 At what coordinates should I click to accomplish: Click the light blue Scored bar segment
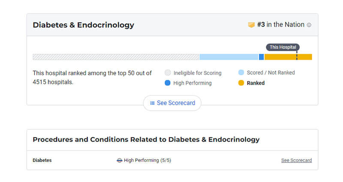229,57
